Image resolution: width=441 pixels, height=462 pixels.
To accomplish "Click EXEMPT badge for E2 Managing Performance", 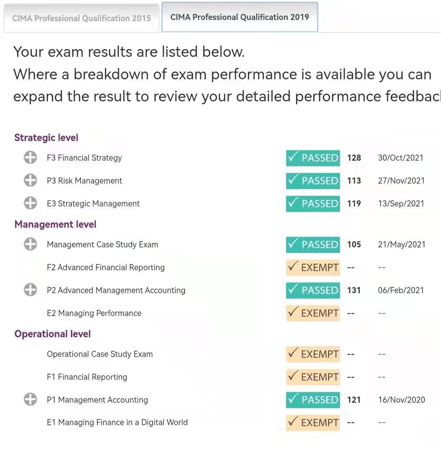I will click(x=313, y=313).
